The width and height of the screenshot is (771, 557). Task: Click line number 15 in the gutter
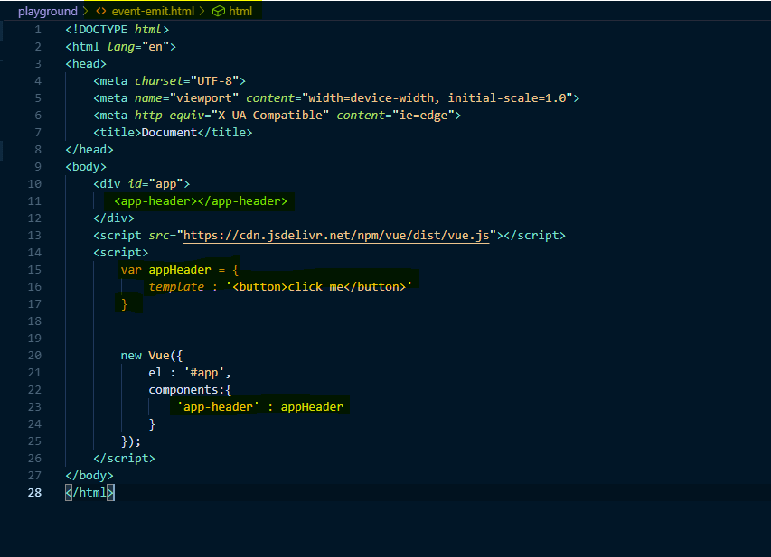[34, 270]
